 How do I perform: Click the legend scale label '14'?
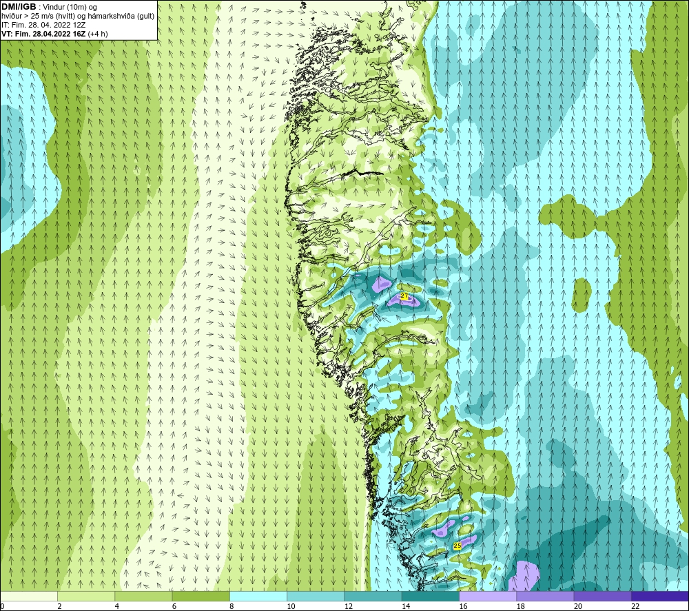click(406, 606)
